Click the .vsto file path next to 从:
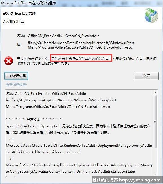 (x=81, y=45)
